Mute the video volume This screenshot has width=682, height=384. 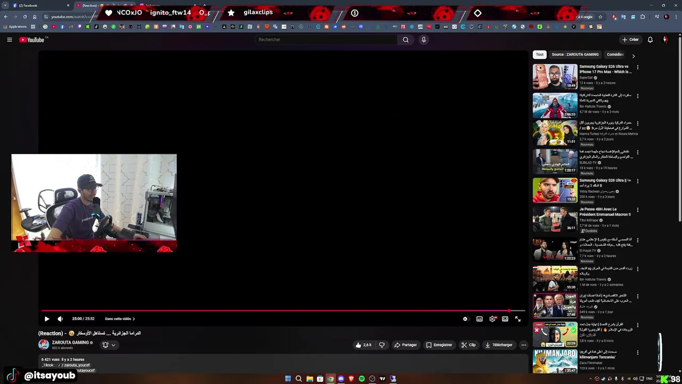tap(60, 319)
